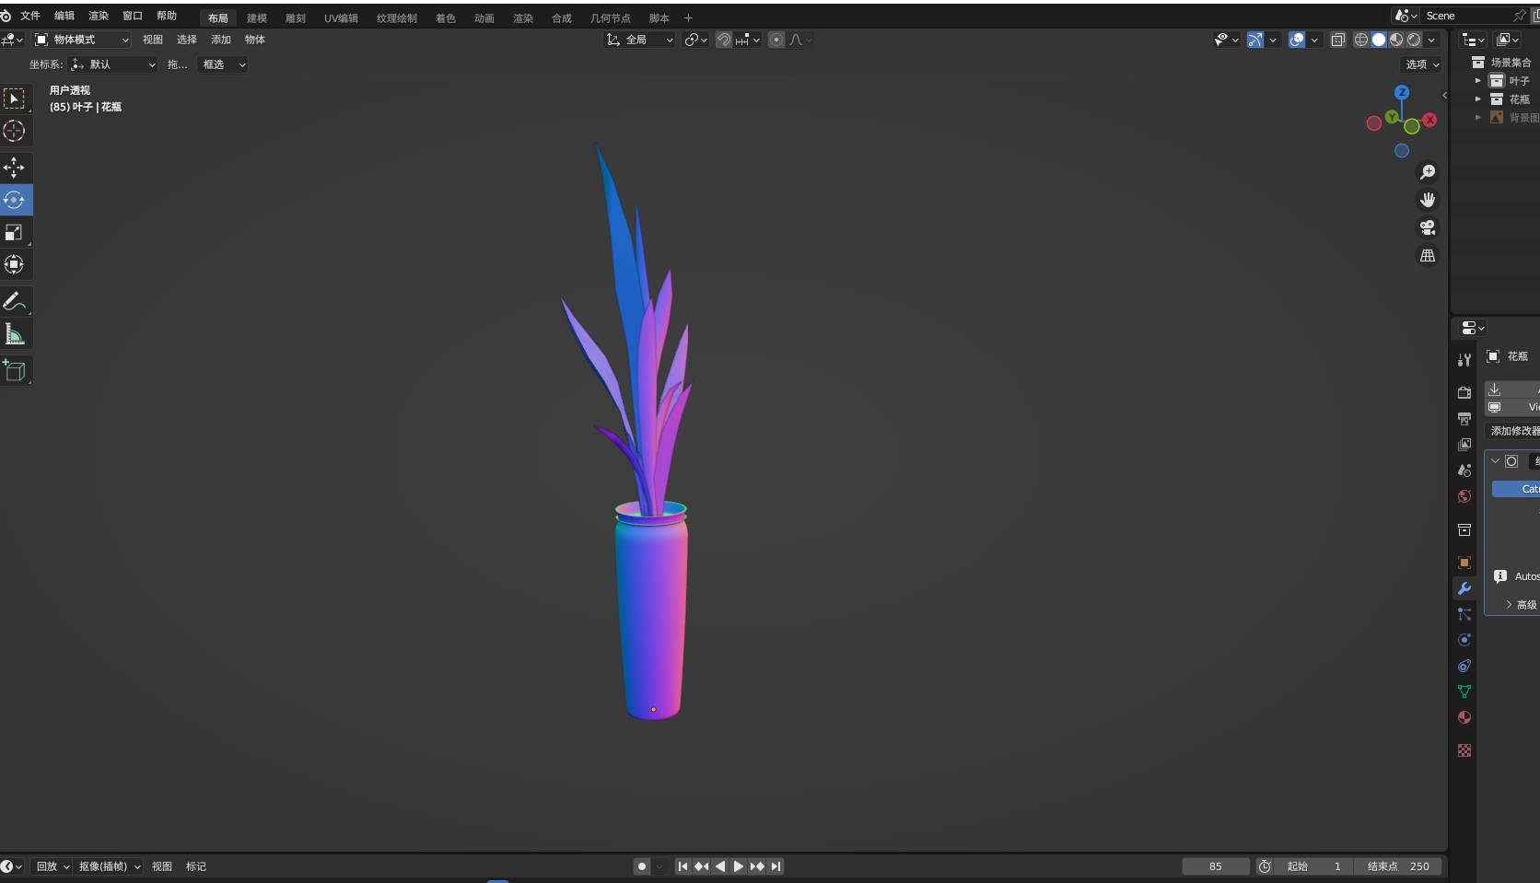Open the View Layer properties tab
Screen dimensions: 1540x883
(1464, 445)
